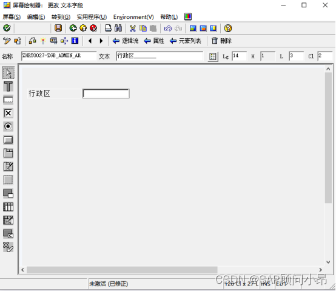This screenshot has height=291, width=336.
Task: Select the input box next to 行政区
Action: tap(106, 94)
